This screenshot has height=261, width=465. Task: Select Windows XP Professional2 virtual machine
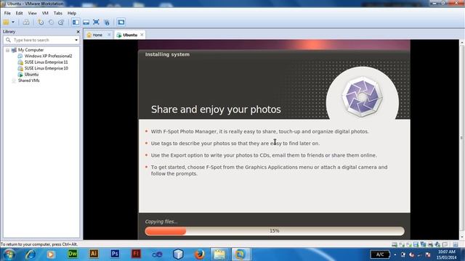[48, 56]
